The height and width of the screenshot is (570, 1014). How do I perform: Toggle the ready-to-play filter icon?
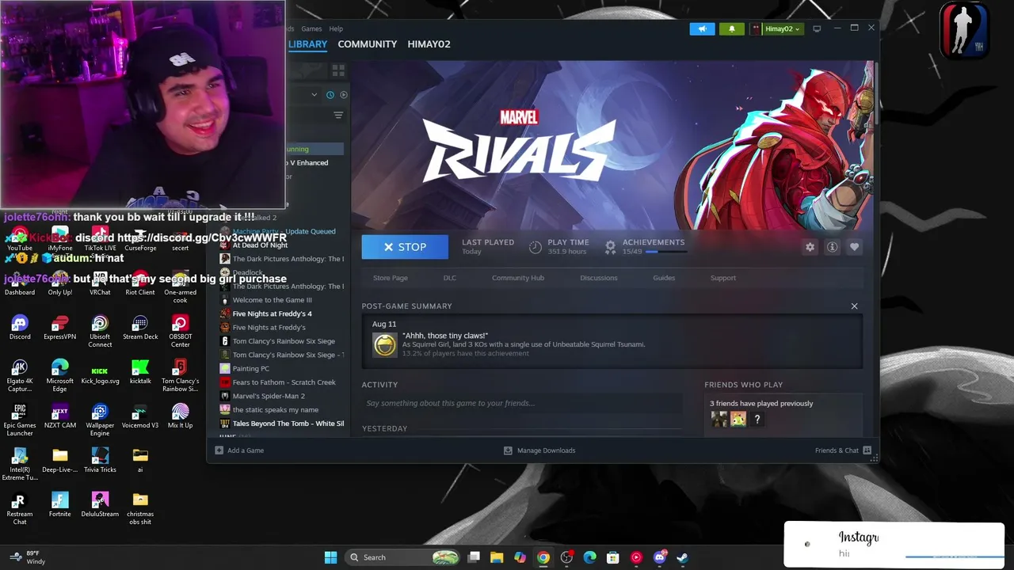point(343,95)
